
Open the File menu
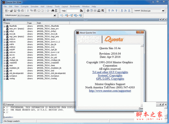coord(5,6)
